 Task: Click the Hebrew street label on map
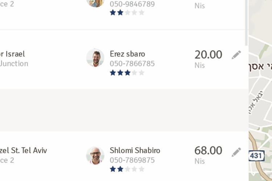[256, 102]
